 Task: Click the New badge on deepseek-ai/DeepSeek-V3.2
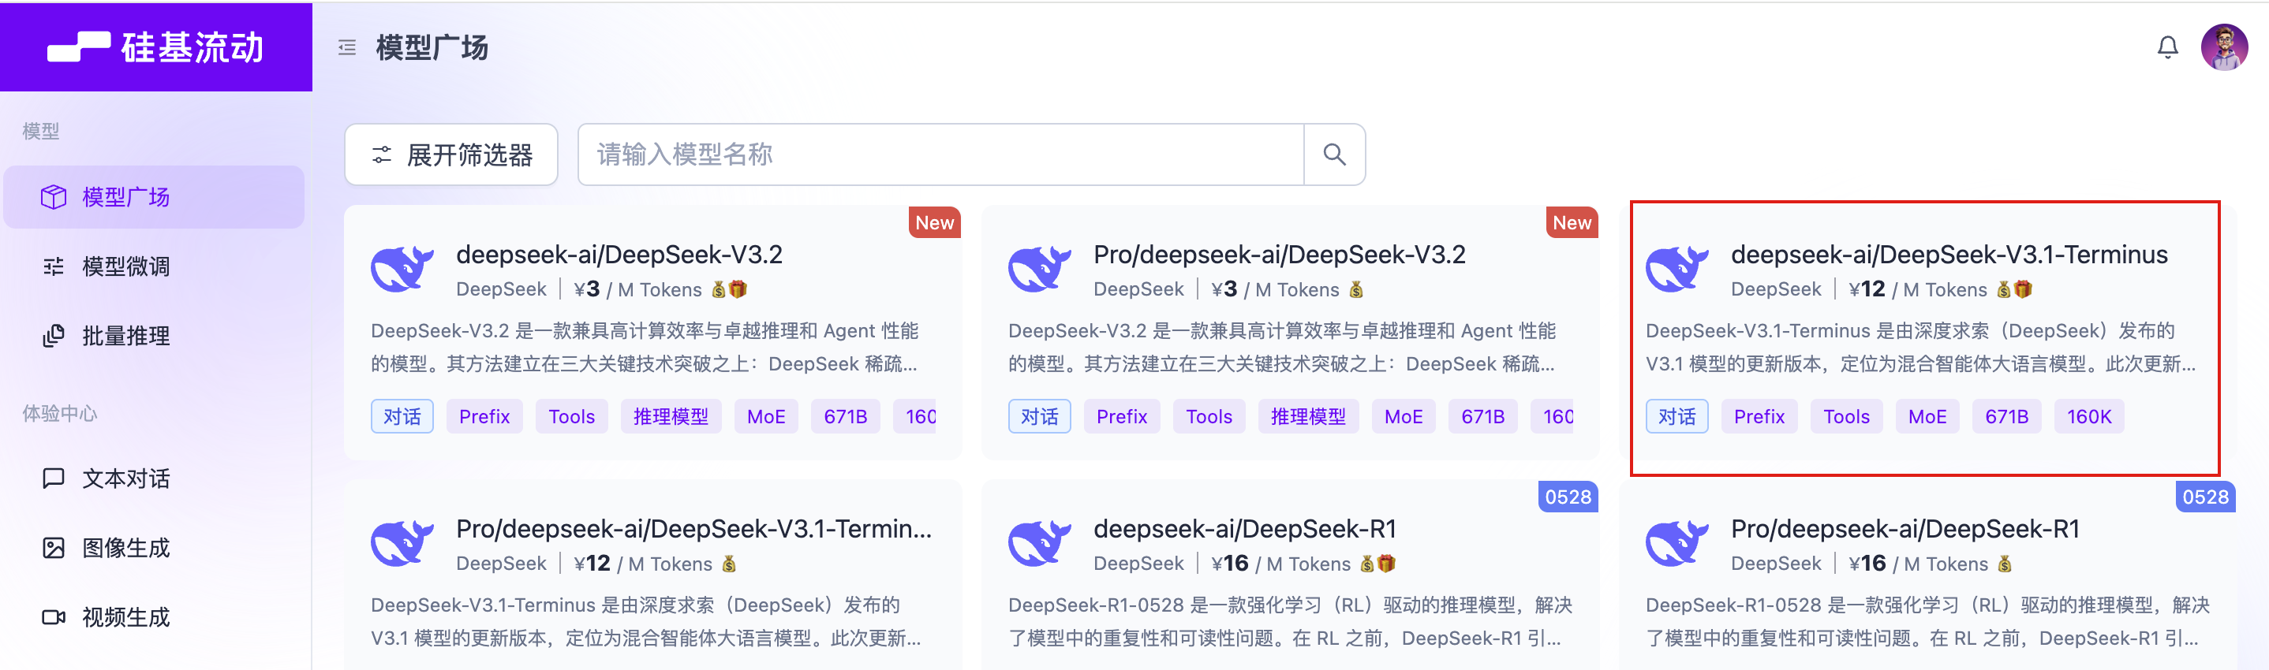click(x=935, y=223)
